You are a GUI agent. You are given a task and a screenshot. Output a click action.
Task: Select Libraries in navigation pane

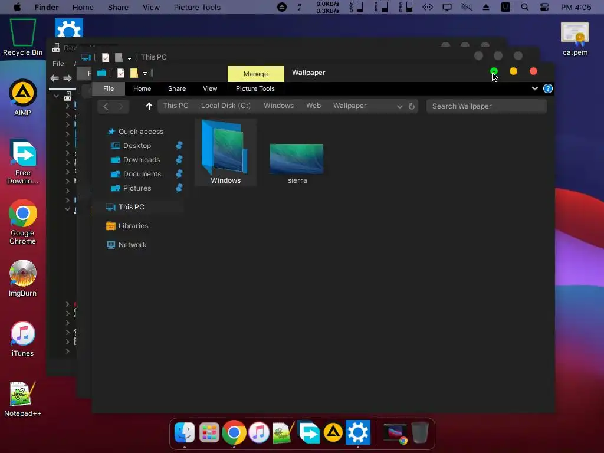click(133, 226)
